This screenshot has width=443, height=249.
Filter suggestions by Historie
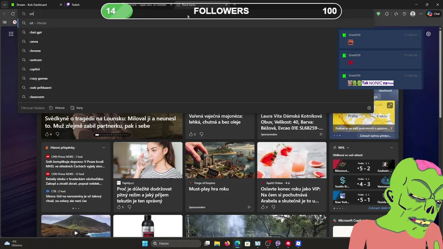[57, 108]
